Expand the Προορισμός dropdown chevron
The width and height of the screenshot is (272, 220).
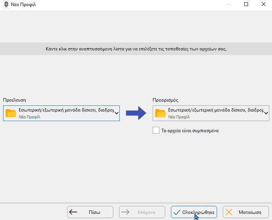[266, 113]
